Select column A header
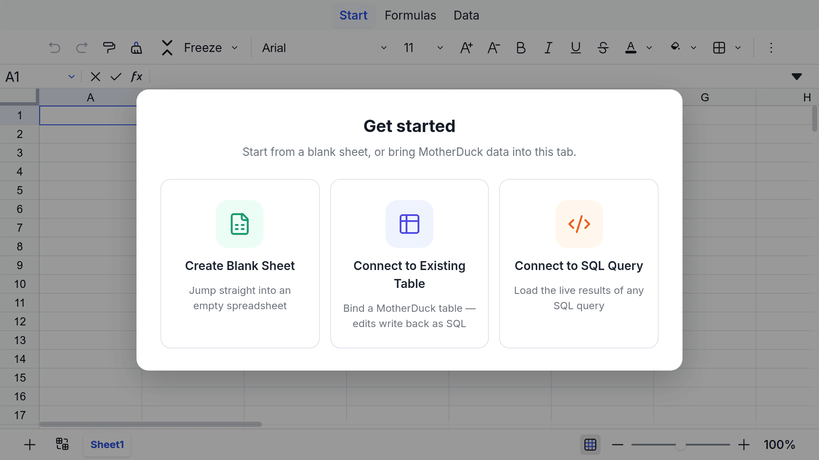This screenshot has height=460, width=819. point(90,98)
